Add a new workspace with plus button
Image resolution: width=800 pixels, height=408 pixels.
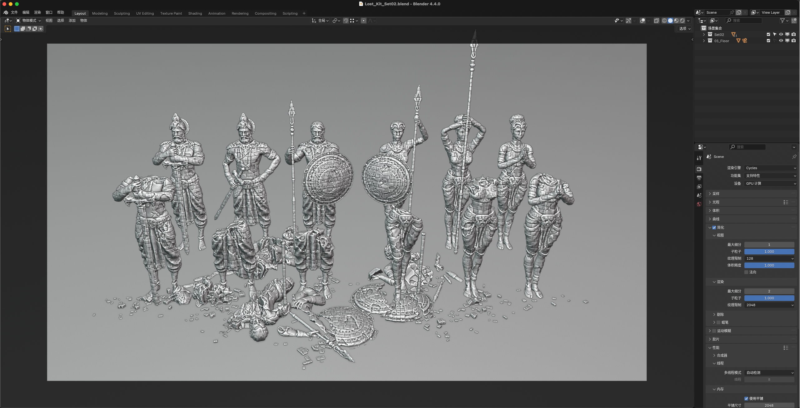[304, 13]
